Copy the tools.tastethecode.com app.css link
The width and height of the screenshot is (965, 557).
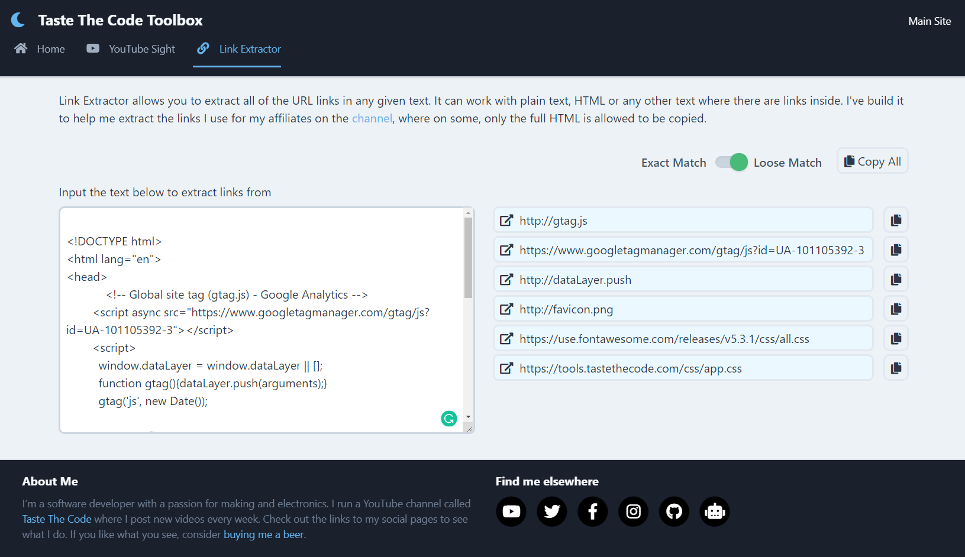coord(896,368)
